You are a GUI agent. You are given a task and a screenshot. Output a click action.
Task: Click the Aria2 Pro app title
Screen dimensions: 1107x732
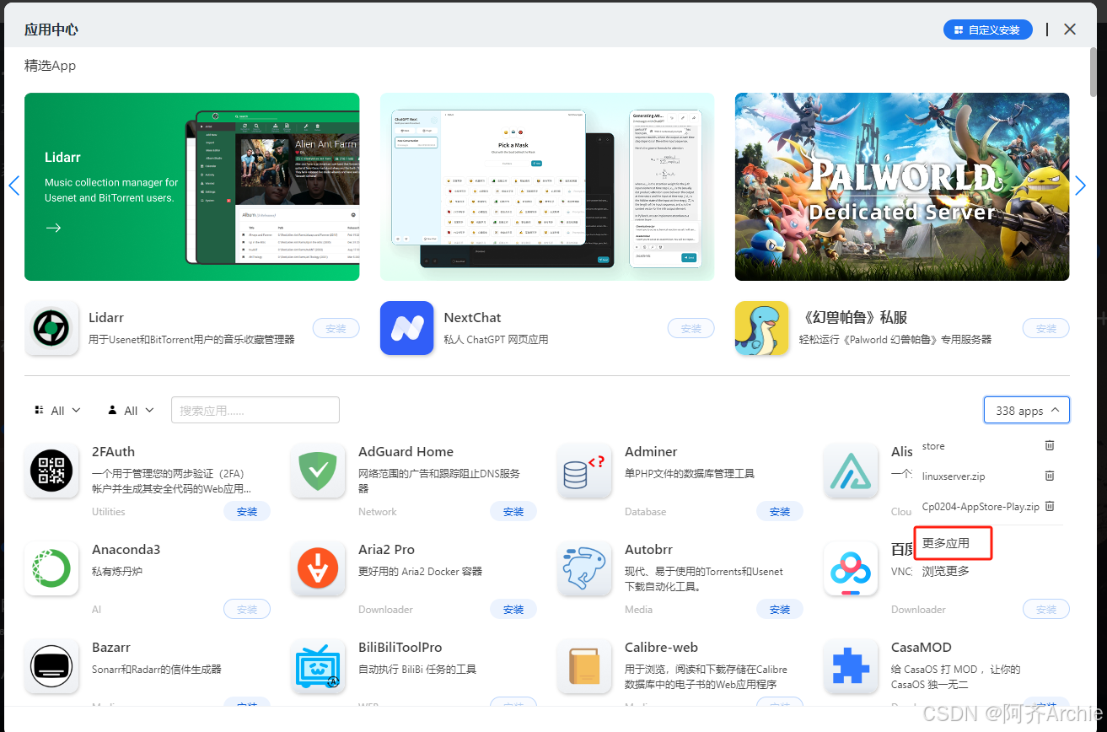[x=386, y=549]
